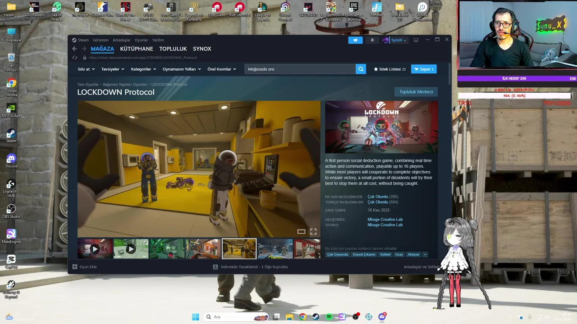Open the Discord desktop shortcut

(x=11, y=161)
